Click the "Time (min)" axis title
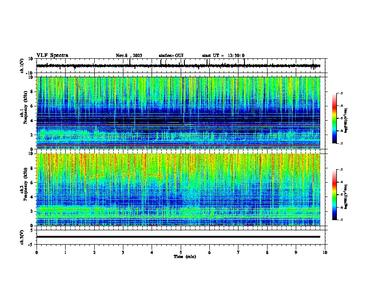This screenshot has width=366, height=283. [x=185, y=257]
